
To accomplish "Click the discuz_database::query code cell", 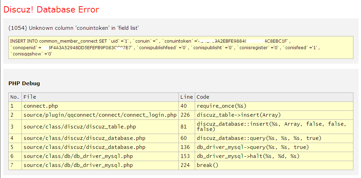I will [259, 138].
